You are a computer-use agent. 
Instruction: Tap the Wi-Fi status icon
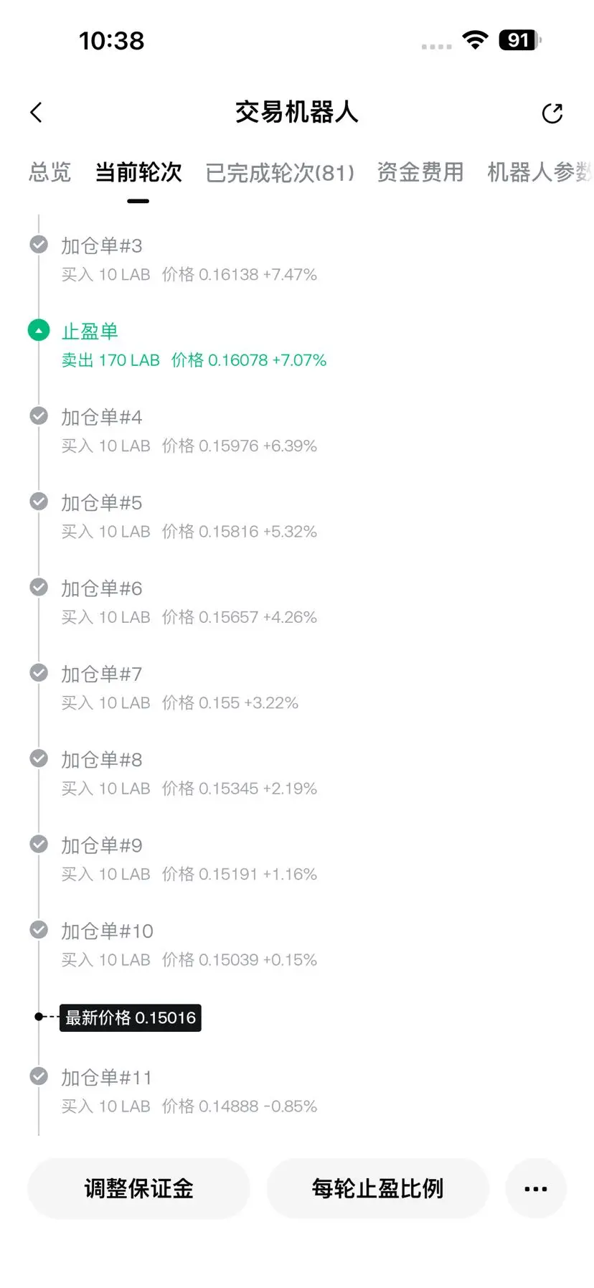point(475,40)
